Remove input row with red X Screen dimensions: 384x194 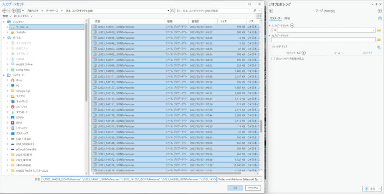pos(275,30)
